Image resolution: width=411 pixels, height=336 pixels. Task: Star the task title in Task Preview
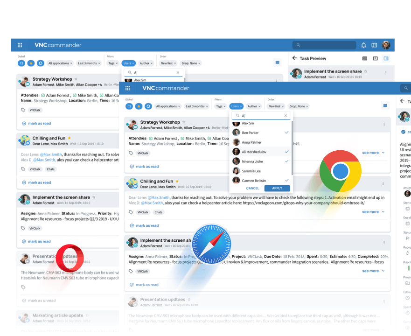366,71
